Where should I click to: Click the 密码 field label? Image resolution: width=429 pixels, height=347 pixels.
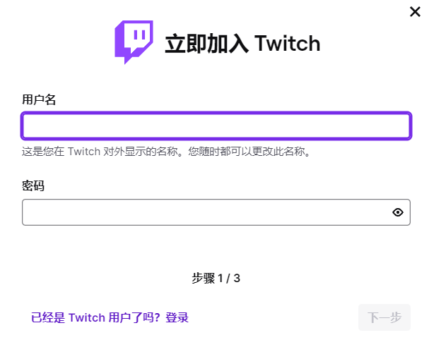33,186
